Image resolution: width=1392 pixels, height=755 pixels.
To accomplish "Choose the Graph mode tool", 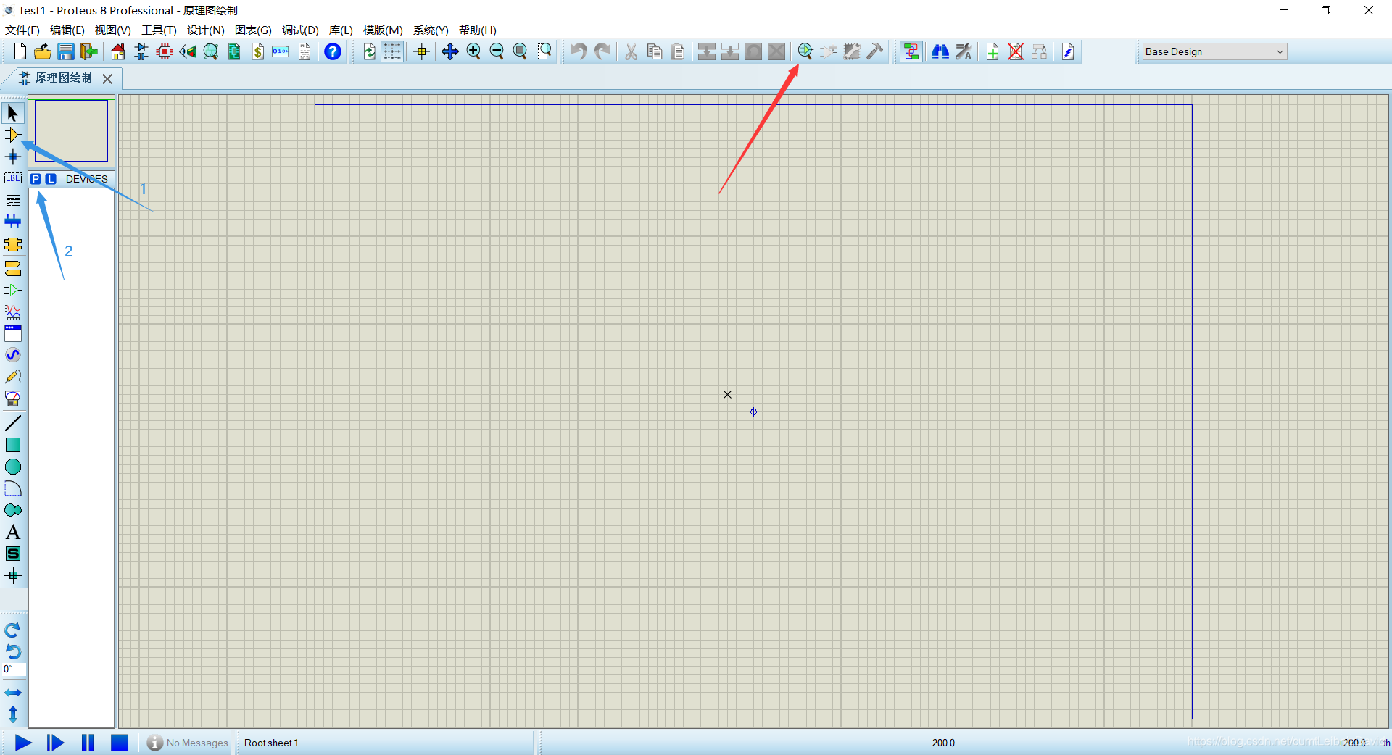I will click(13, 312).
